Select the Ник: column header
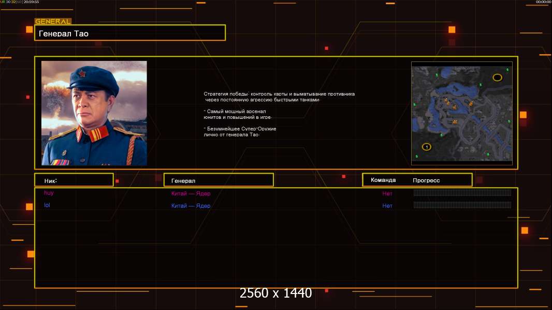552x310 pixels. tap(74, 180)
